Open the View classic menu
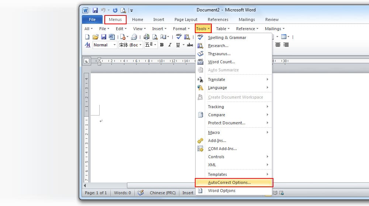This screenshot has width=369, height=206. click(139, 29)
